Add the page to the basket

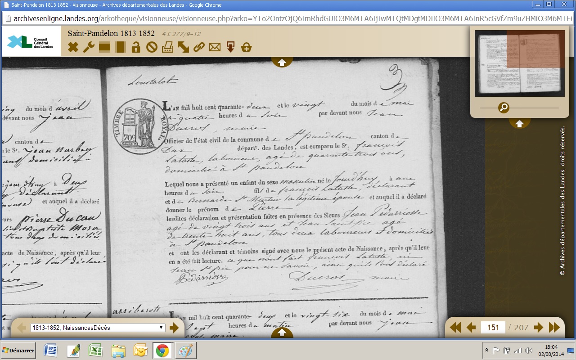tap(246, 47)
